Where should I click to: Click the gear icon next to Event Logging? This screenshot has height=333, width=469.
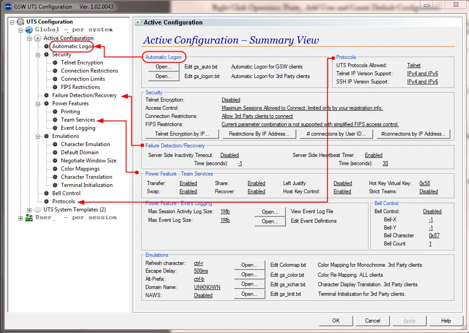point(55,128)
